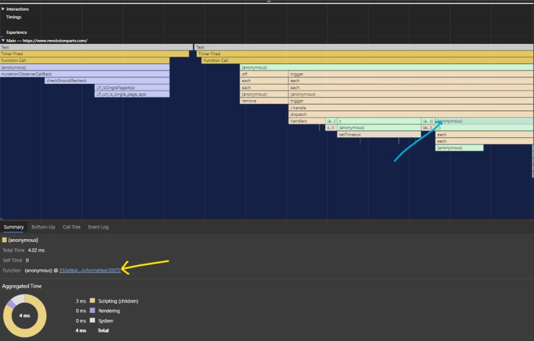Collapse the Main revolutionparts.com track
This screenshot has height=341, width=534.
(x=3, y=41)
